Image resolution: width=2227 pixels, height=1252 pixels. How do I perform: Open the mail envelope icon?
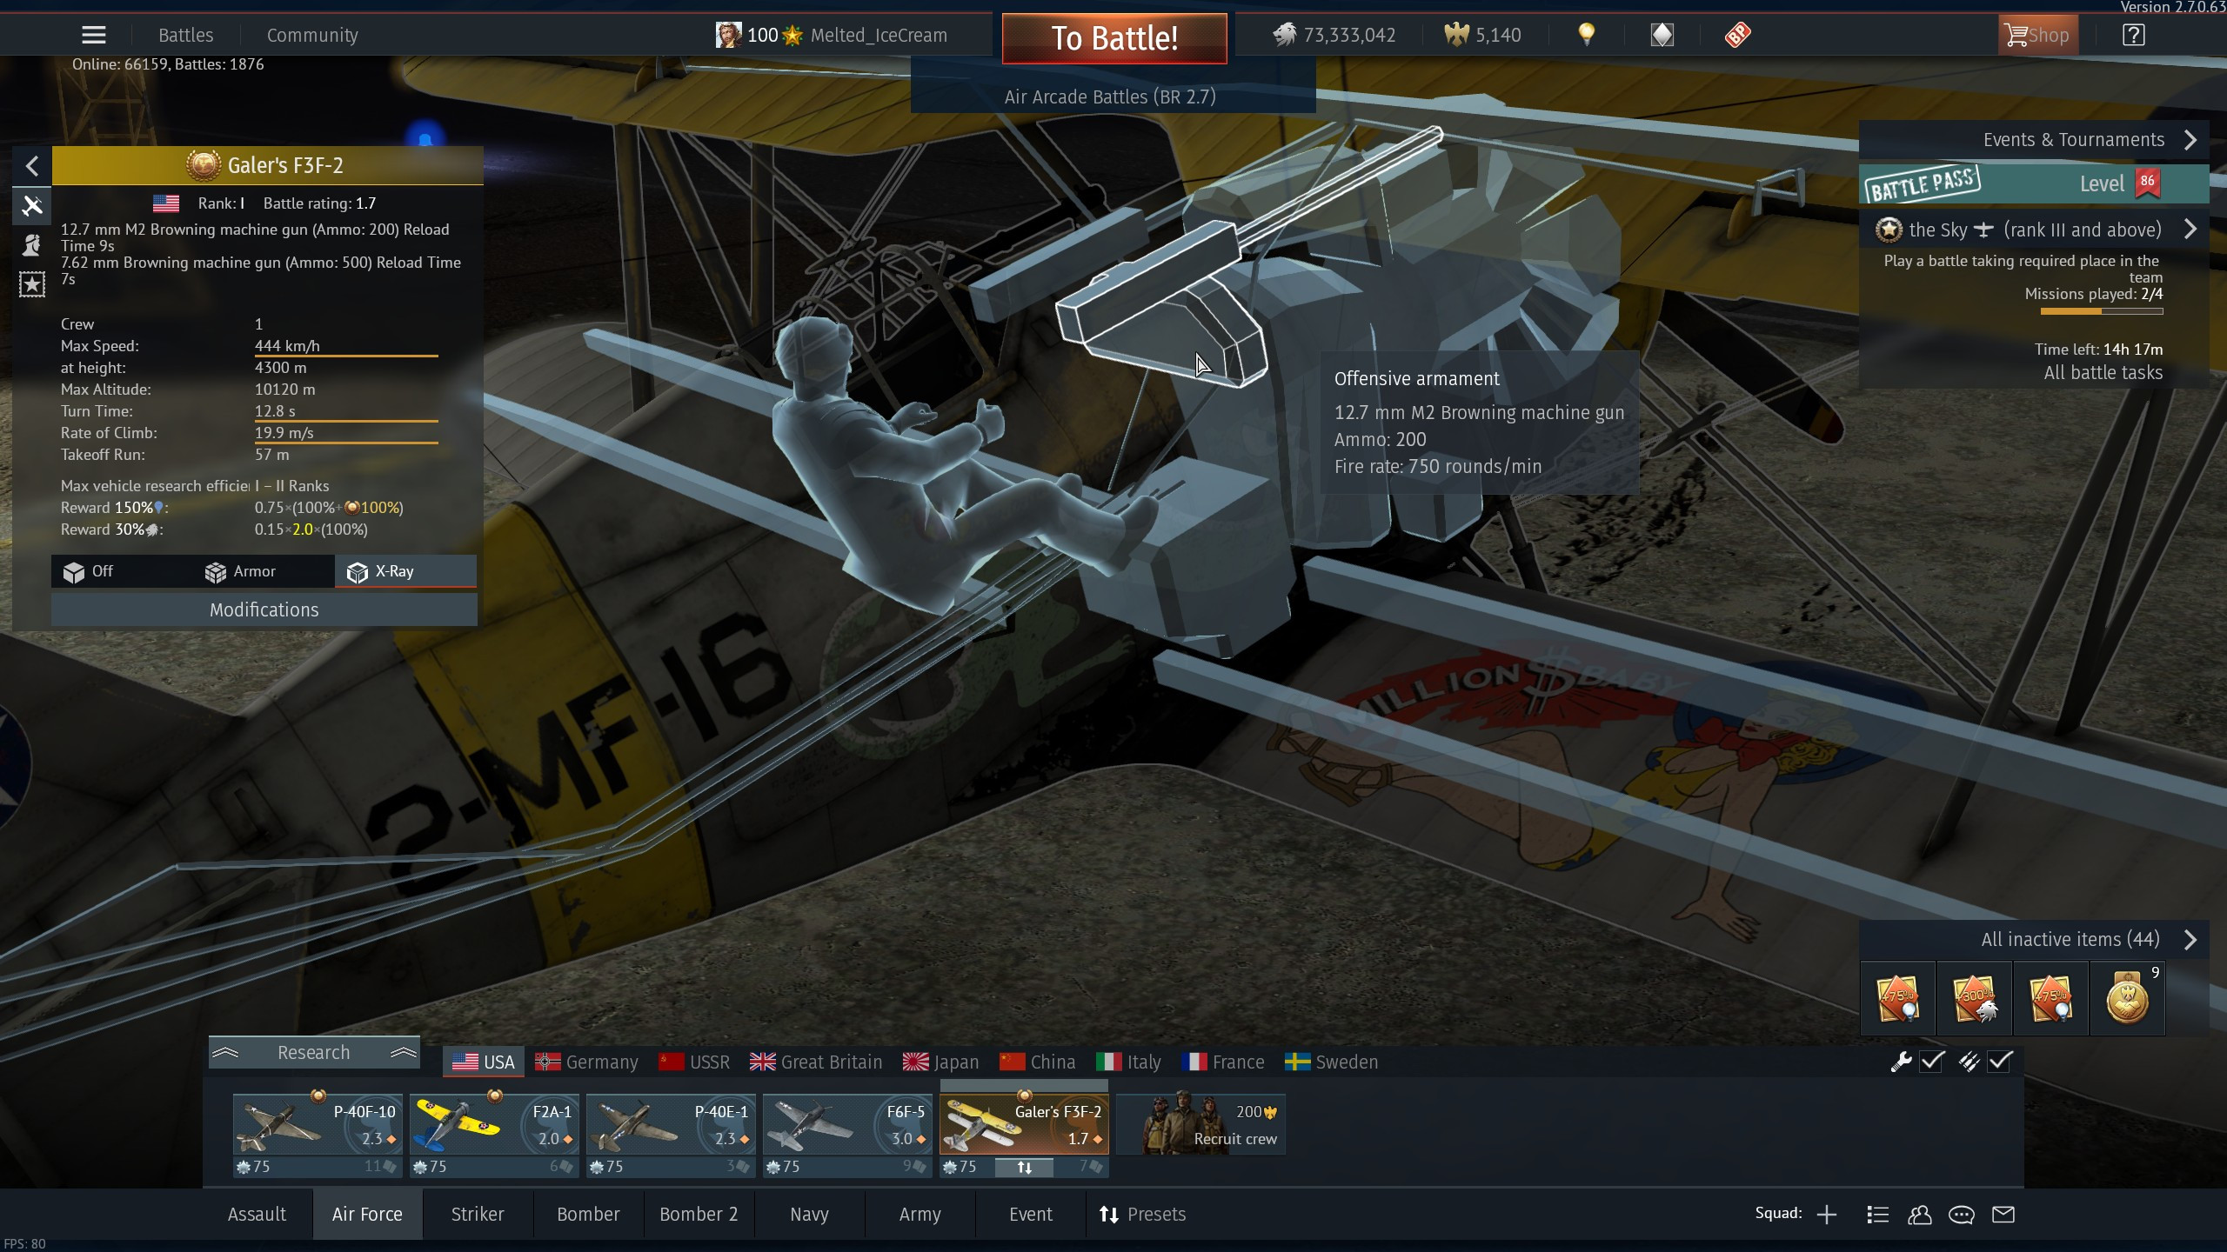click(2003, 1215)
